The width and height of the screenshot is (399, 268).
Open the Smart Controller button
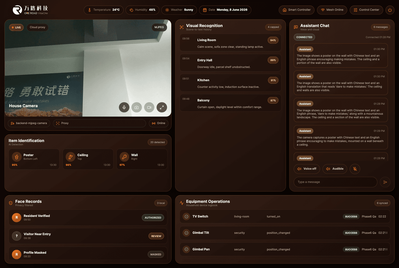click(x=297, y=10)
